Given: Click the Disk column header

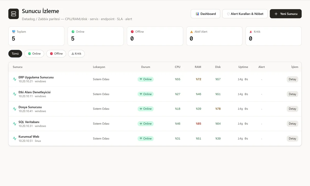Looking at the screenshot, I should coord(218,67).
